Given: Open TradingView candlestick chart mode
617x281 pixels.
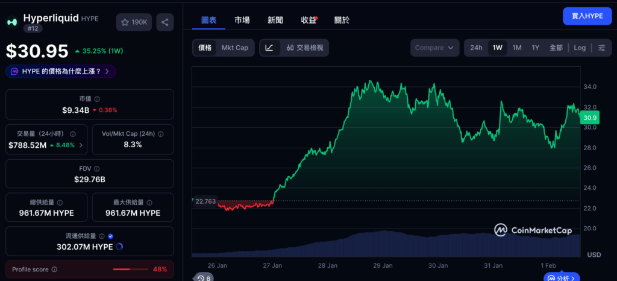Looking at the screenshot, I should [305, 48].
